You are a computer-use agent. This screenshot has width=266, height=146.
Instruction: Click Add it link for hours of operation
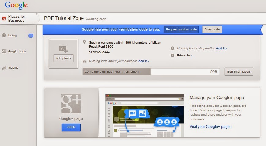coord(221,48)
